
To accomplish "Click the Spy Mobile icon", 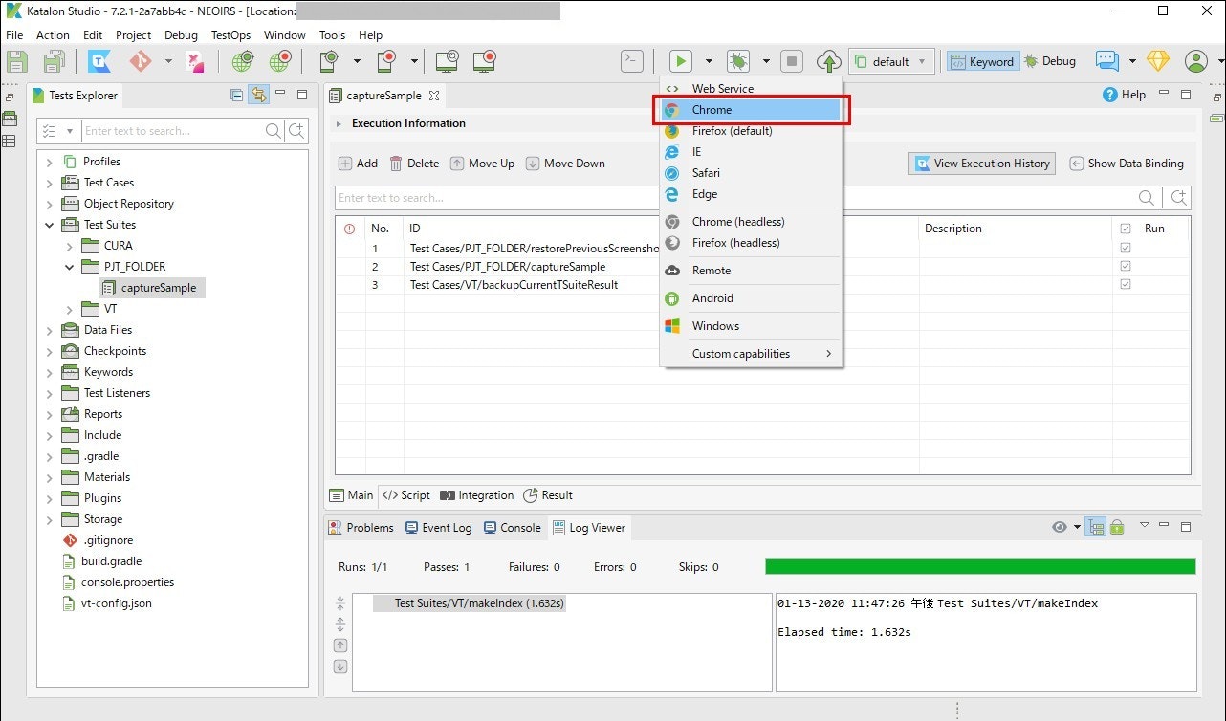I will pyautogui.click(x=329, y=62).
